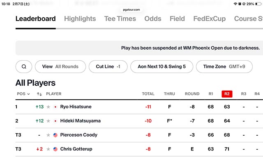Screen dimensions: 263x164
Task: Toggle favorite star for Hideki Matsuyama
Action: tap(48, 121)
